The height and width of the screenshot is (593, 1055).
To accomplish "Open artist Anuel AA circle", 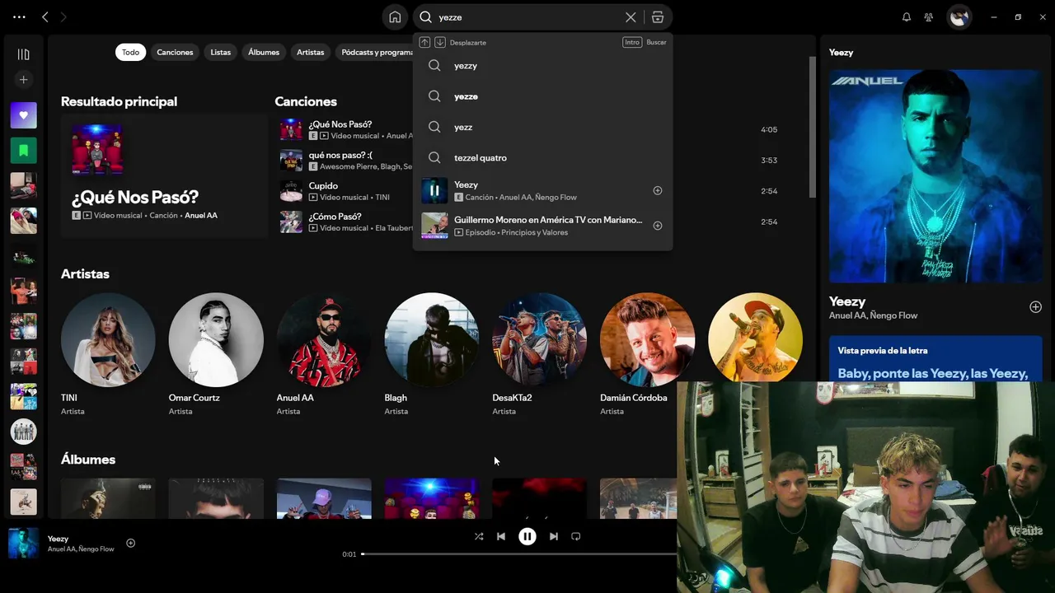I will pyautogui.click(x=324, y=339).
